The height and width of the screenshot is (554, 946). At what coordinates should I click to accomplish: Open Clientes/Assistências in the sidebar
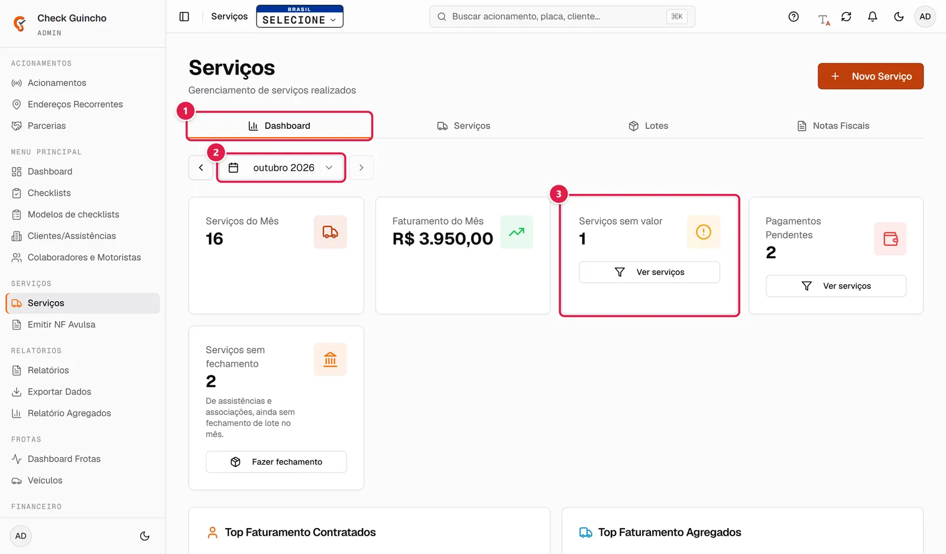click(x=83, y=236)
